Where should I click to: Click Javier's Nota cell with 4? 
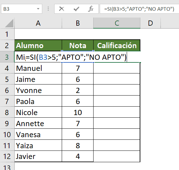(x=78, y=156)
